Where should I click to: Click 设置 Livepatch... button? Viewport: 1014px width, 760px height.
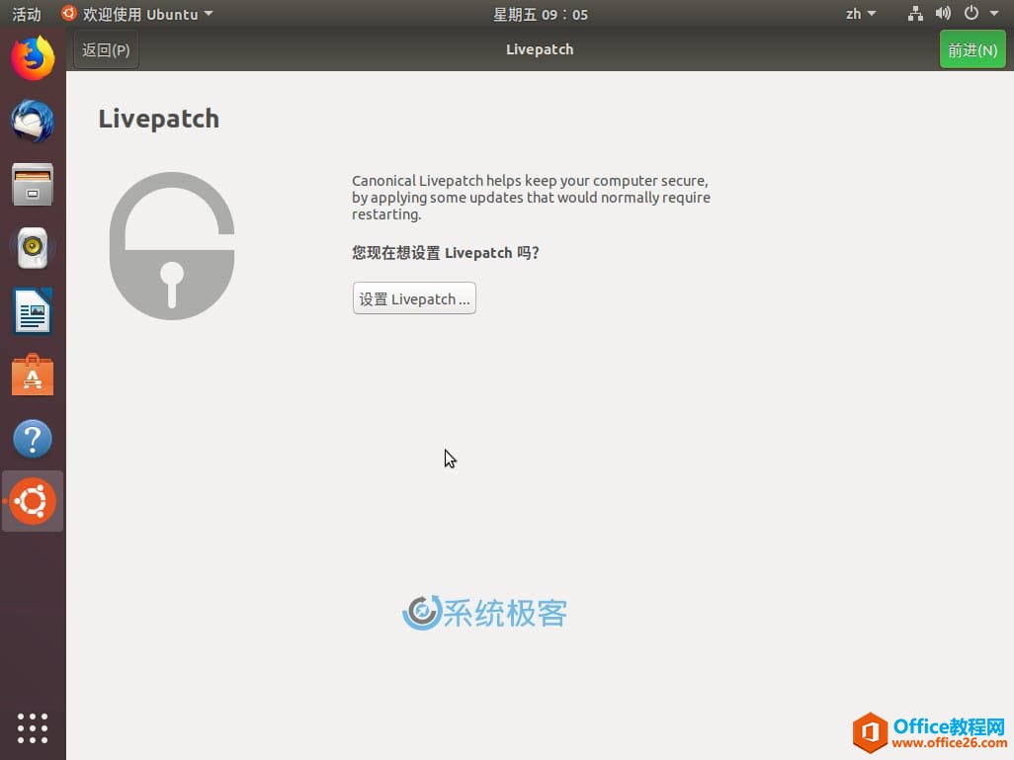[414, 298]
